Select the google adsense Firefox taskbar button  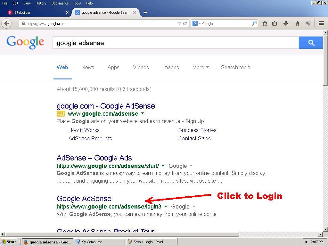pos(47,242)
